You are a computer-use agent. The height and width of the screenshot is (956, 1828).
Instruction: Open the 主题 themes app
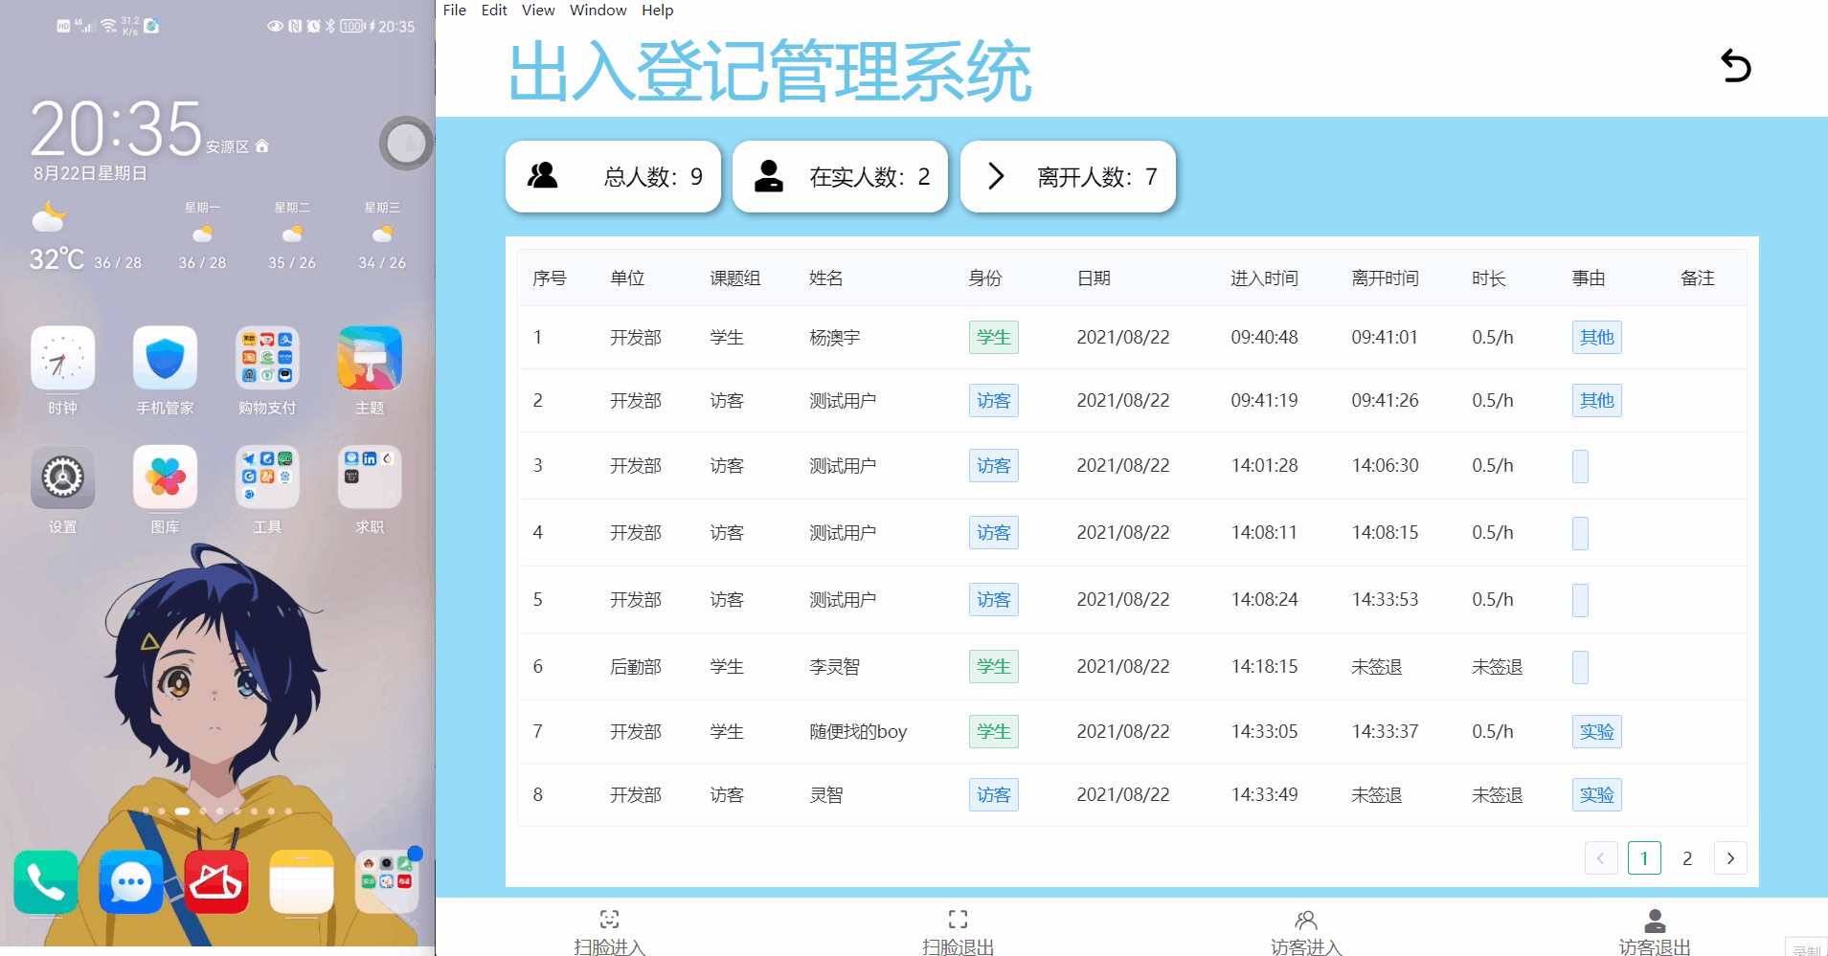370,359
